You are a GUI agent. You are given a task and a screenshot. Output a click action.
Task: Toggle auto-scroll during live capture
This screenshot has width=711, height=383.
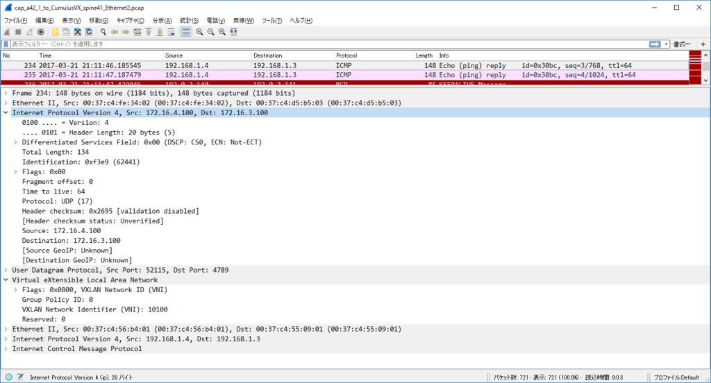coord(171,32)
